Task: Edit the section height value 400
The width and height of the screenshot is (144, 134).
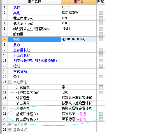Action: (79, 23)
